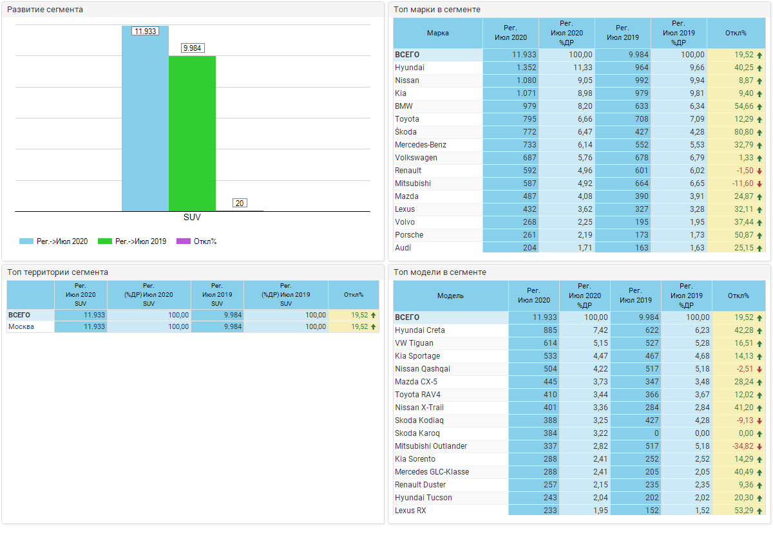Screen dimensions: 773x546
Task: Click the green legend swatch for Рег.->Июл 2019
Action: coord(105,241)
